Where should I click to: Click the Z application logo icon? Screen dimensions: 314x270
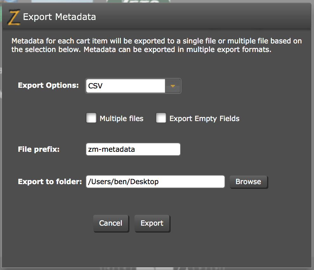coord(14,17)
